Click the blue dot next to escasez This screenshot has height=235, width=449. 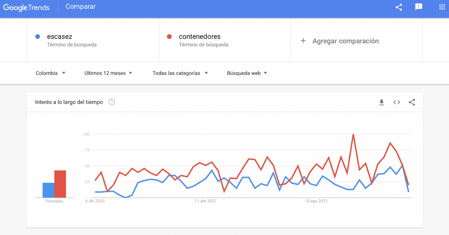(x=38, y=37)
